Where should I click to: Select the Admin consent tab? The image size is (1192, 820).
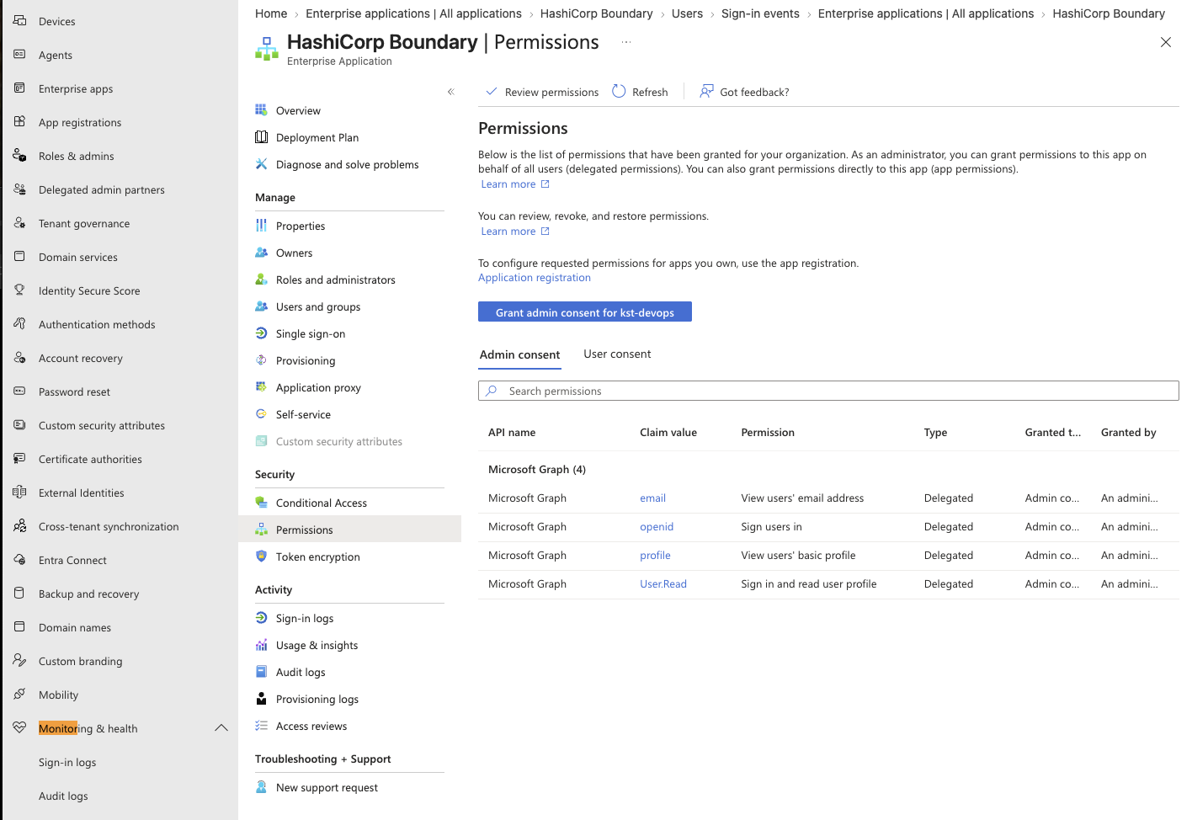(519, 354)
